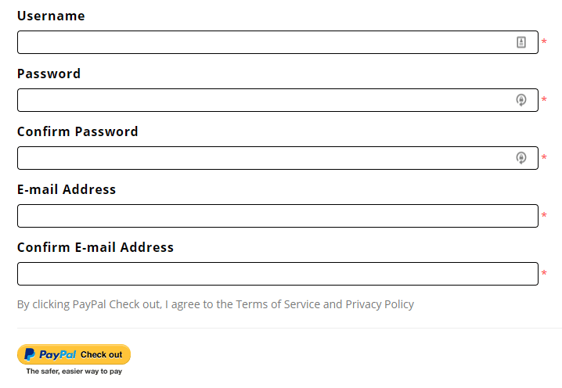562x388 pixels.
Task: Click the key icon in Confirm Password field
Action: (x=521, y=158)
